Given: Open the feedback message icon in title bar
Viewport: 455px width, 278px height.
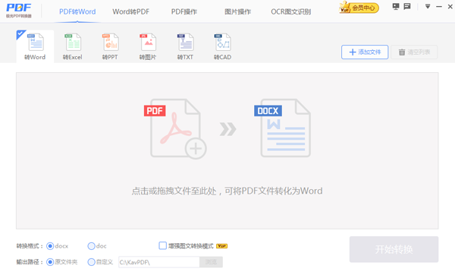Looking at the screenshot, I should pos(407,6).
